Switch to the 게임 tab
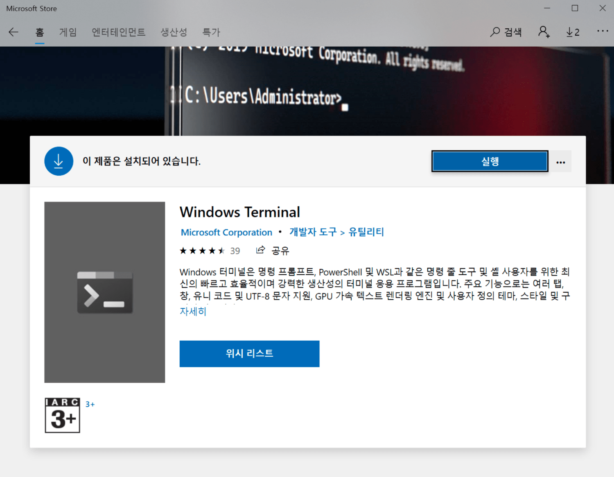The height and width of the screenshot is (477, 614). (68, 32)
